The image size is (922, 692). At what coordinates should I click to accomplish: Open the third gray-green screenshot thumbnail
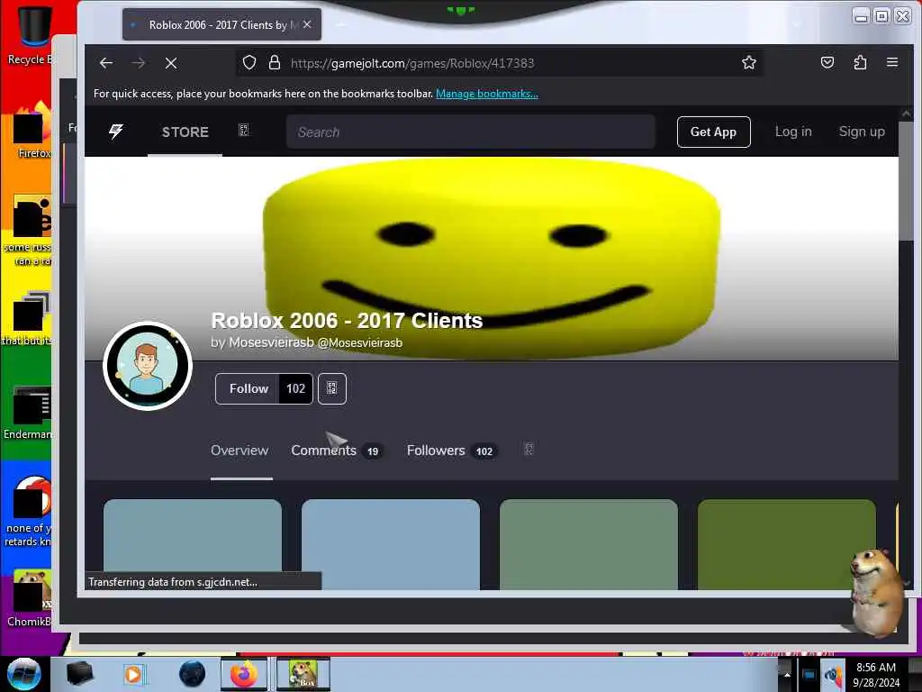coord(589,544)
